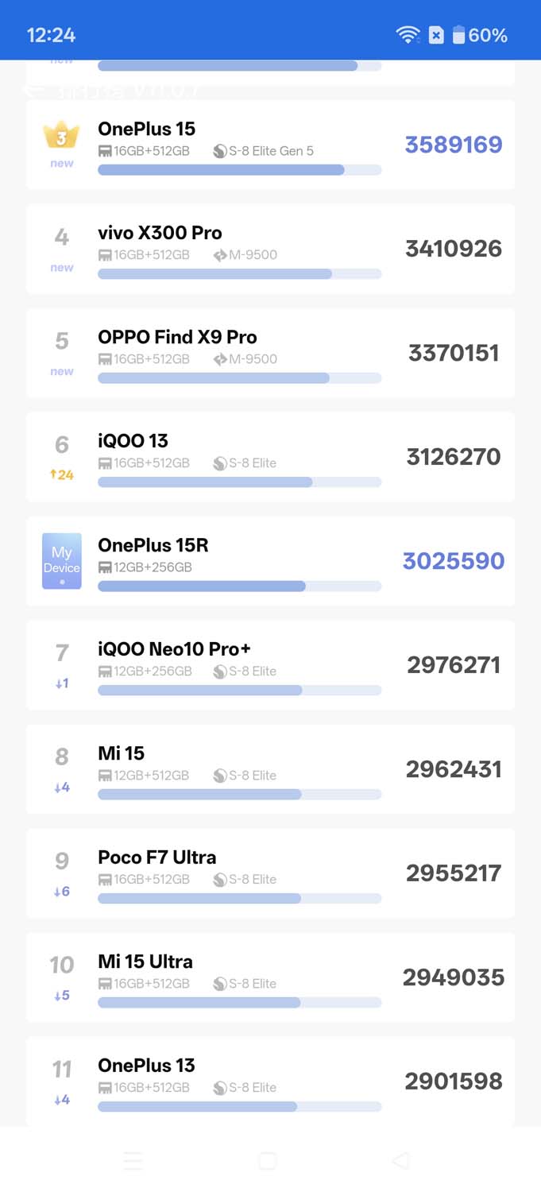Tap the up 24 rank change indicator
The width and height of the screenshot is (541, 1192).
pos(62,475)
